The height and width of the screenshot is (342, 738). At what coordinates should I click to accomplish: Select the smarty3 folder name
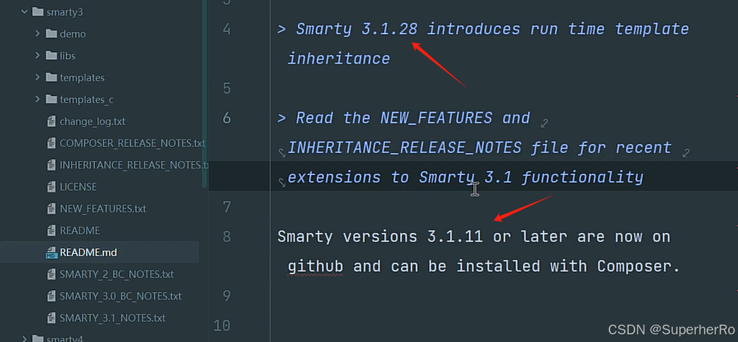pyautogui.click(x=65, y=12)
